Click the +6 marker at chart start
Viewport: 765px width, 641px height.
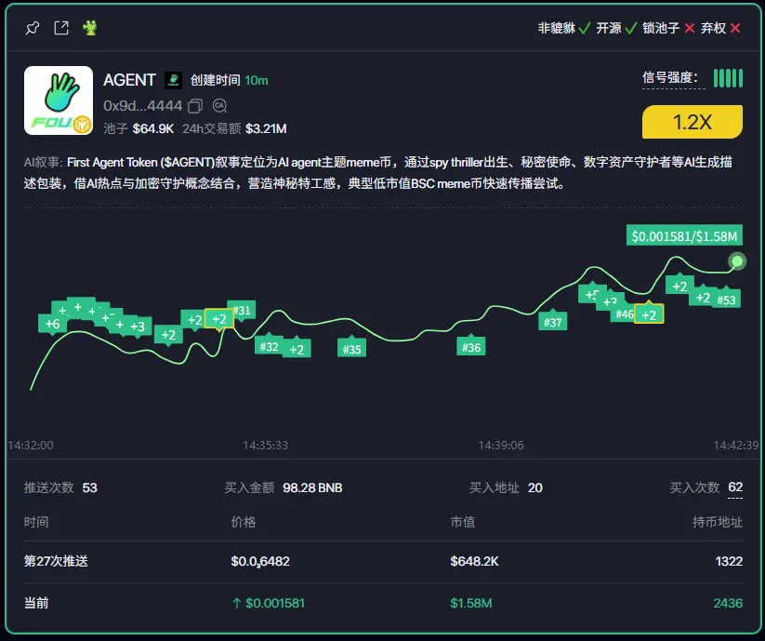pyautogui.click(x=53, y=324)
